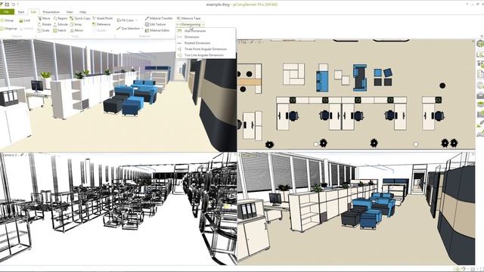484x272 pixels.
Task: Click the layered stack icon in right sidebar
Action: tap(480, 104)
